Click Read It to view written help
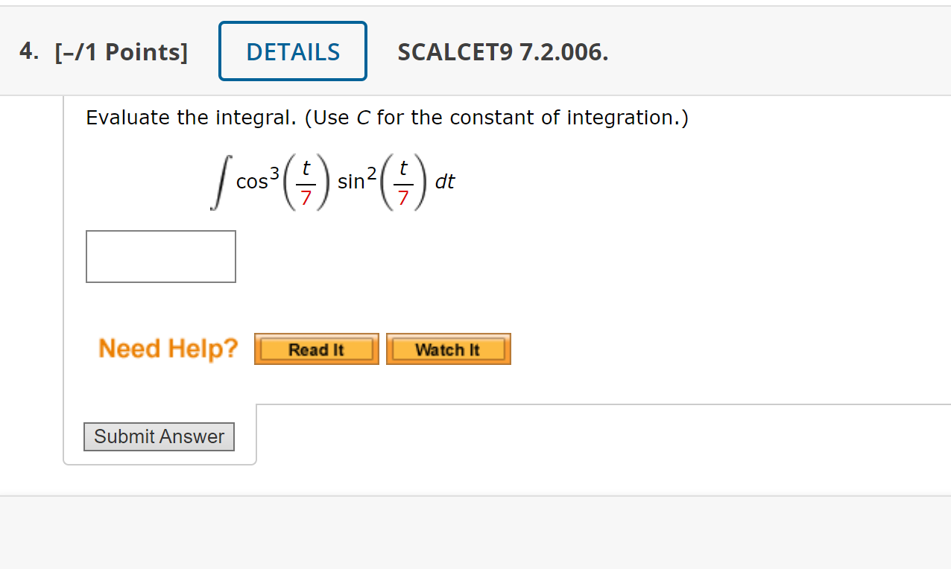951x569 pixels. pyautogui.click(x=316, y=349)
